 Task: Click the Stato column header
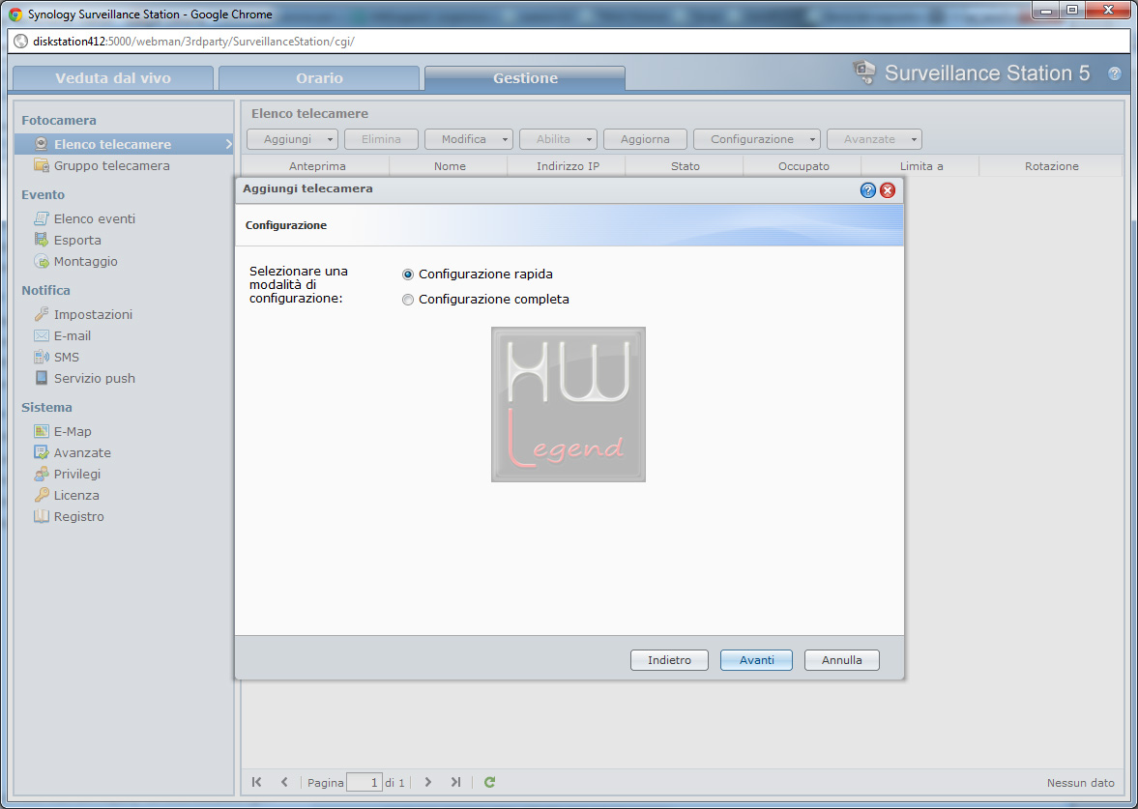(x=686, y=166)
